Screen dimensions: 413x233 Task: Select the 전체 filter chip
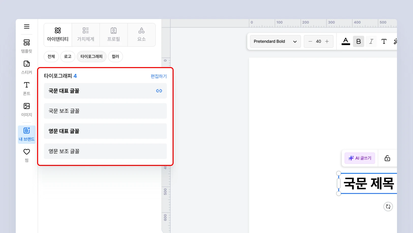[x=51, y=56]
